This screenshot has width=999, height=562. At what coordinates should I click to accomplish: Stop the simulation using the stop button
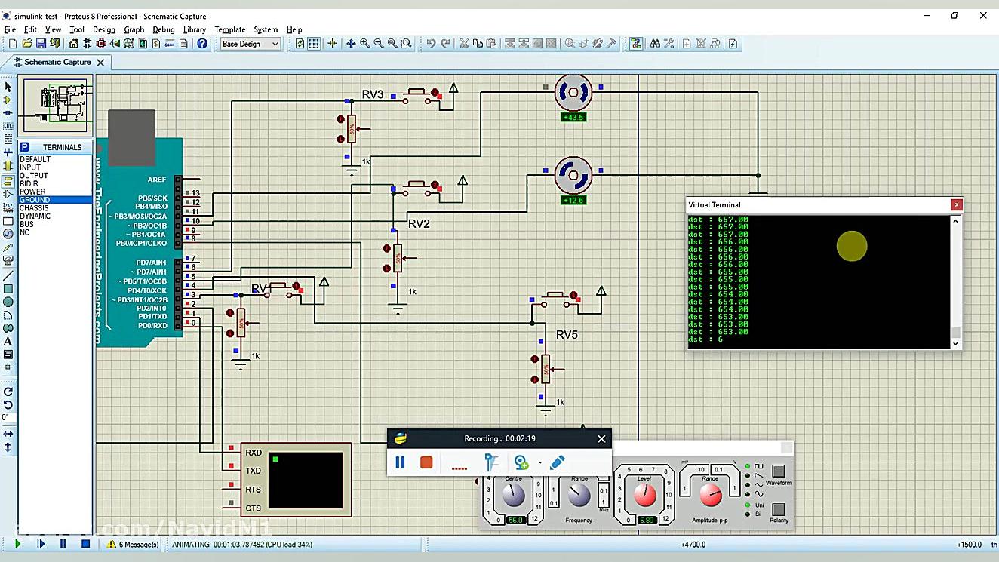click(x=86, y=544)
